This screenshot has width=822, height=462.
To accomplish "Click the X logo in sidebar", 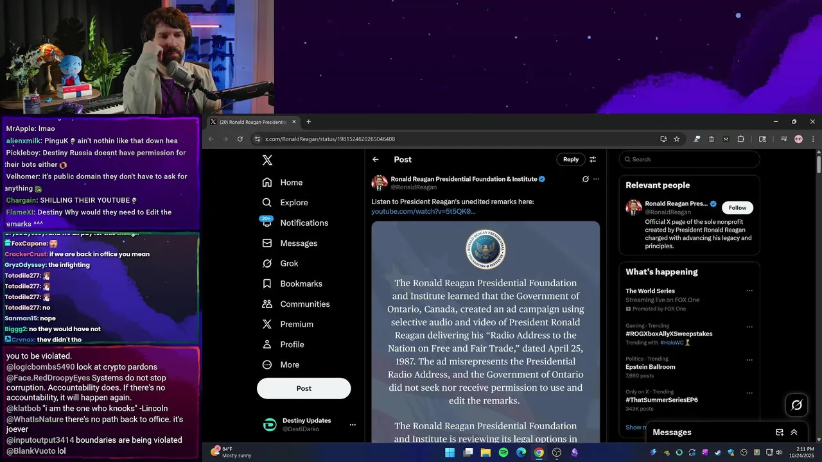I will click(x=267, y=160).
